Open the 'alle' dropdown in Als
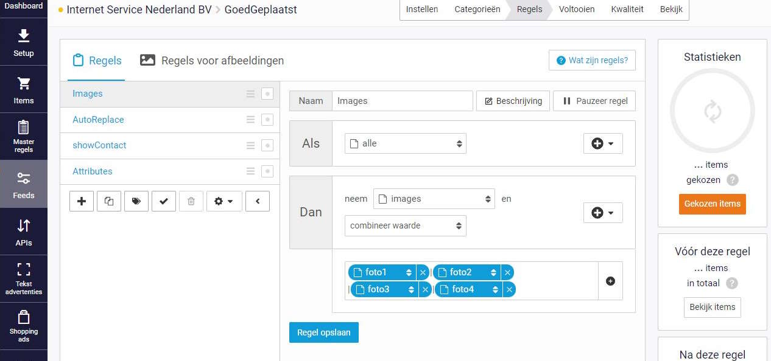This screenshot has width=771, height=361. tap(406, 143)
